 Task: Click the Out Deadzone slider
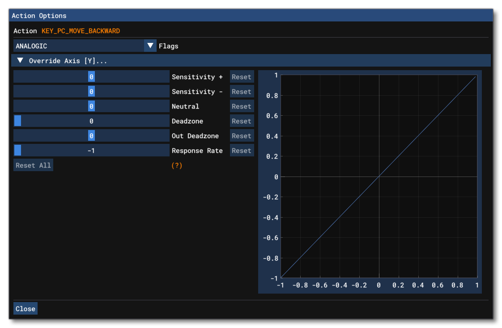(x=91, y=136)
